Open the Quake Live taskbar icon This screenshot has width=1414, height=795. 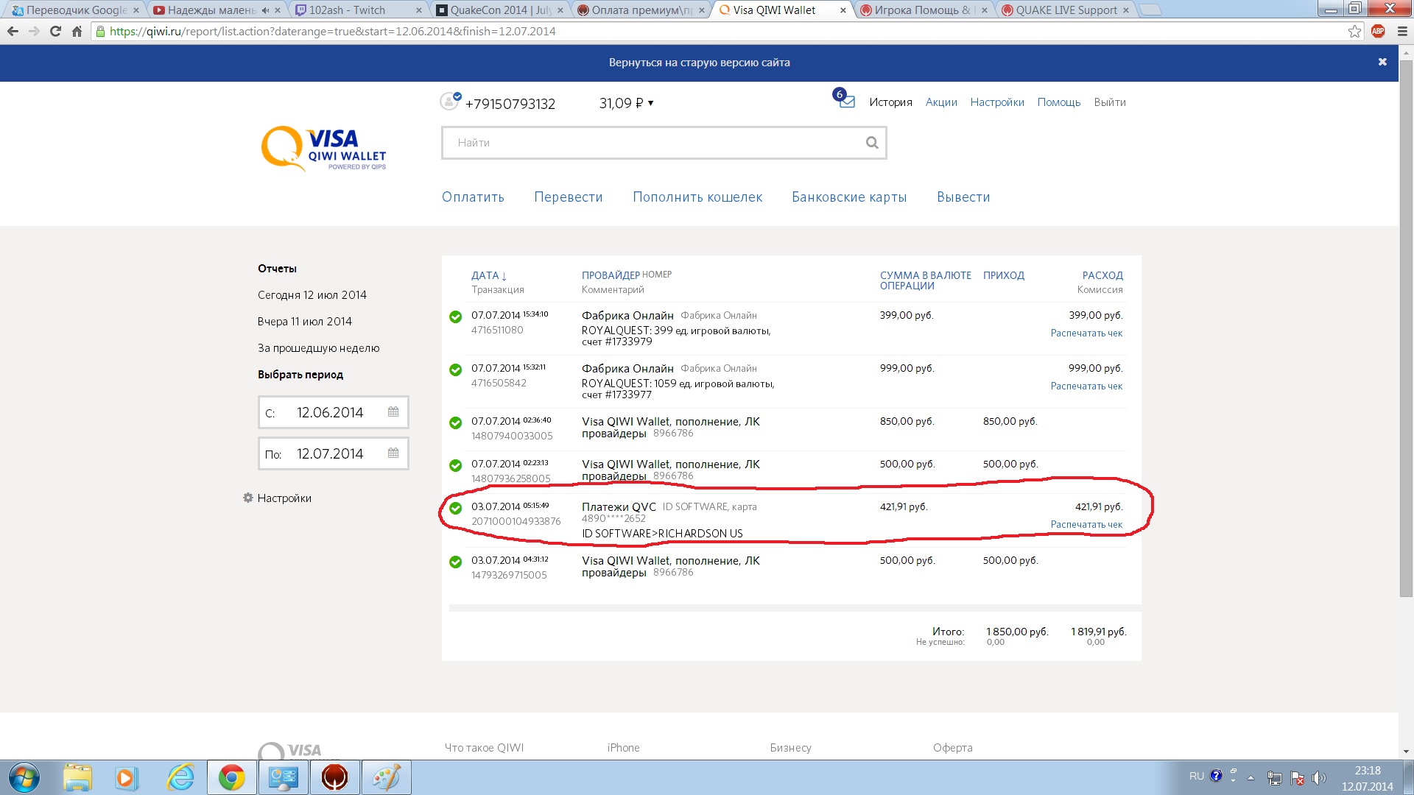coord(334,777)
